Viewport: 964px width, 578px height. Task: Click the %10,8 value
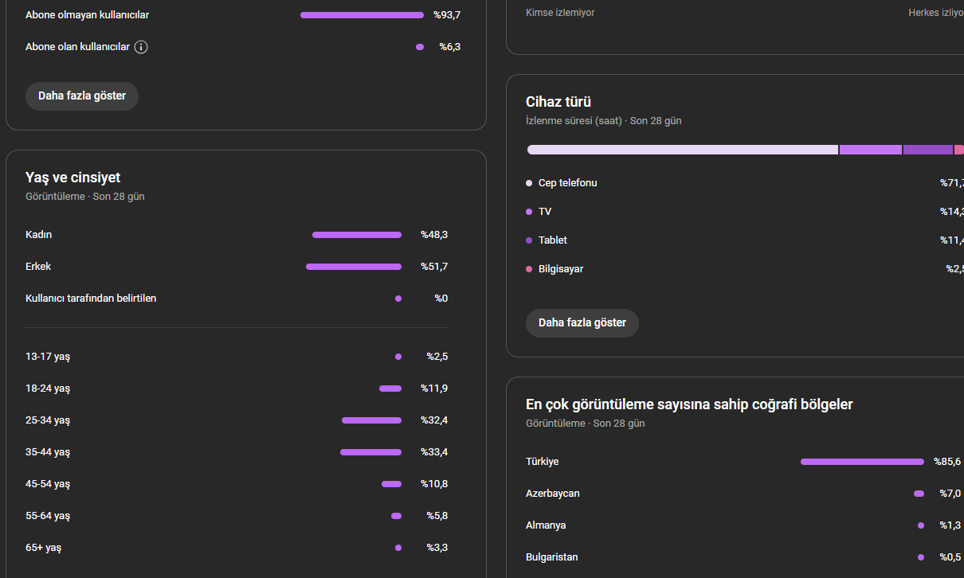pyautogui.click(x=434, y=484)
